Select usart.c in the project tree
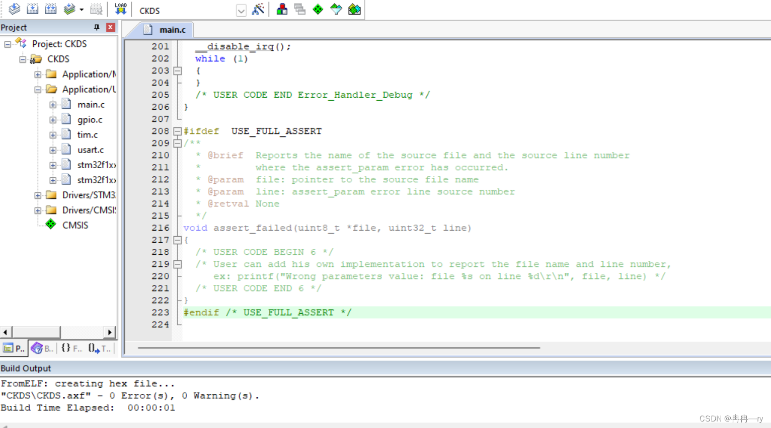The width and height of the screenshot is (771, 428). (91, 150)
